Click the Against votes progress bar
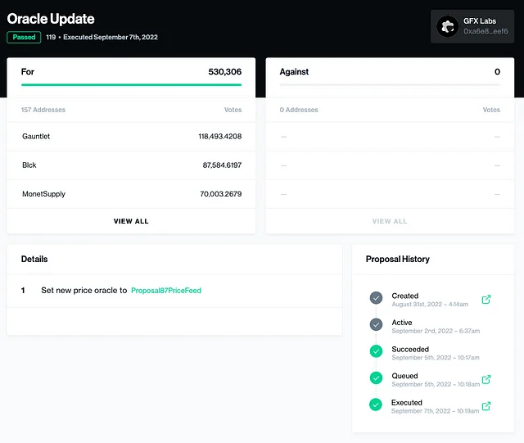 (x=390, y=84)
